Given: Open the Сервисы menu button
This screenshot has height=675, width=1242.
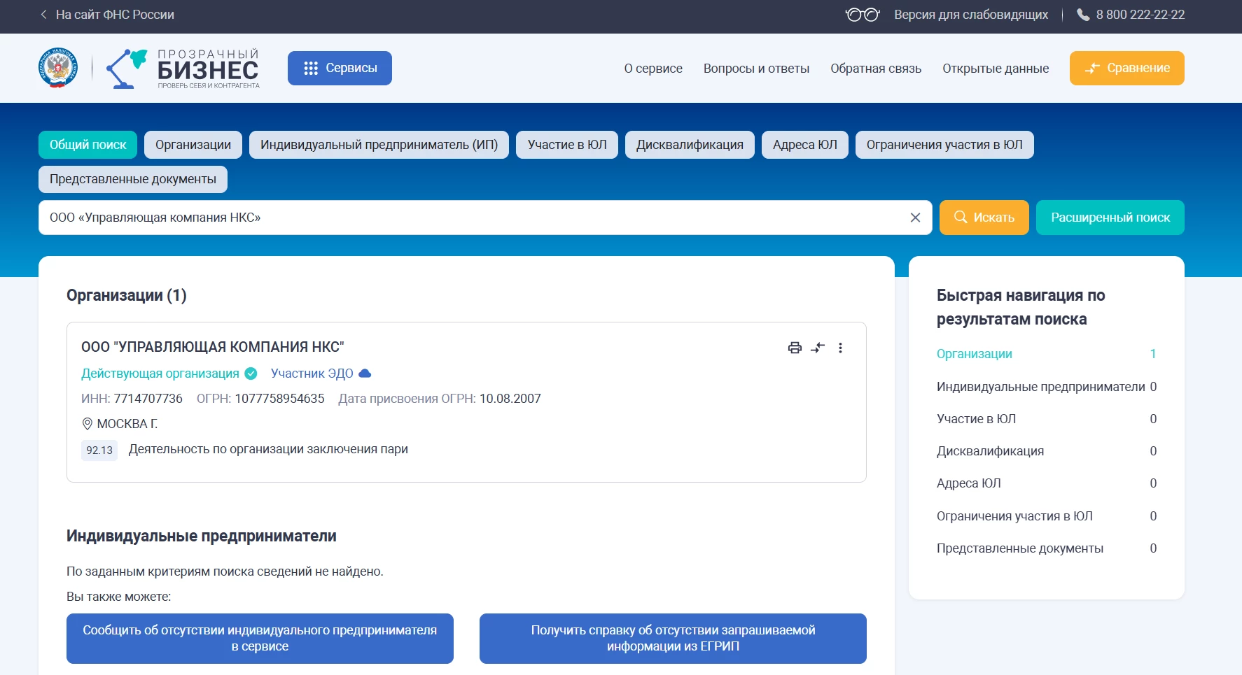Looking at the screenshot, I should pos(340,69).
